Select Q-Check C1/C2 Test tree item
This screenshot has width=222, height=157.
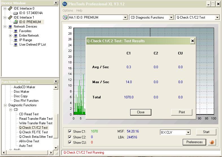coord(33,128)
